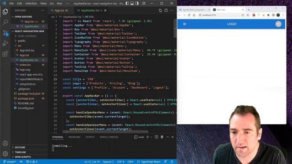This screenshot has height=164, width=292.
Task: Expand the NPM SCRIPTS section
Action: [22, 157]
